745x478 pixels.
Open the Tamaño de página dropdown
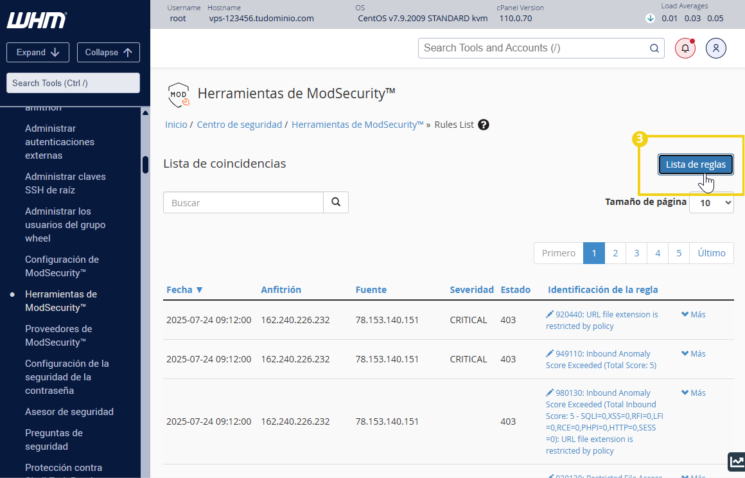click(711, 203)
